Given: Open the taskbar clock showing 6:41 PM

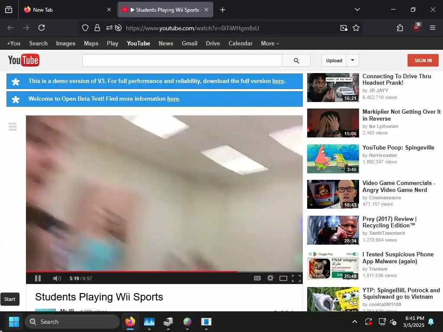Looking at the screenshot, I should point(414,322).
